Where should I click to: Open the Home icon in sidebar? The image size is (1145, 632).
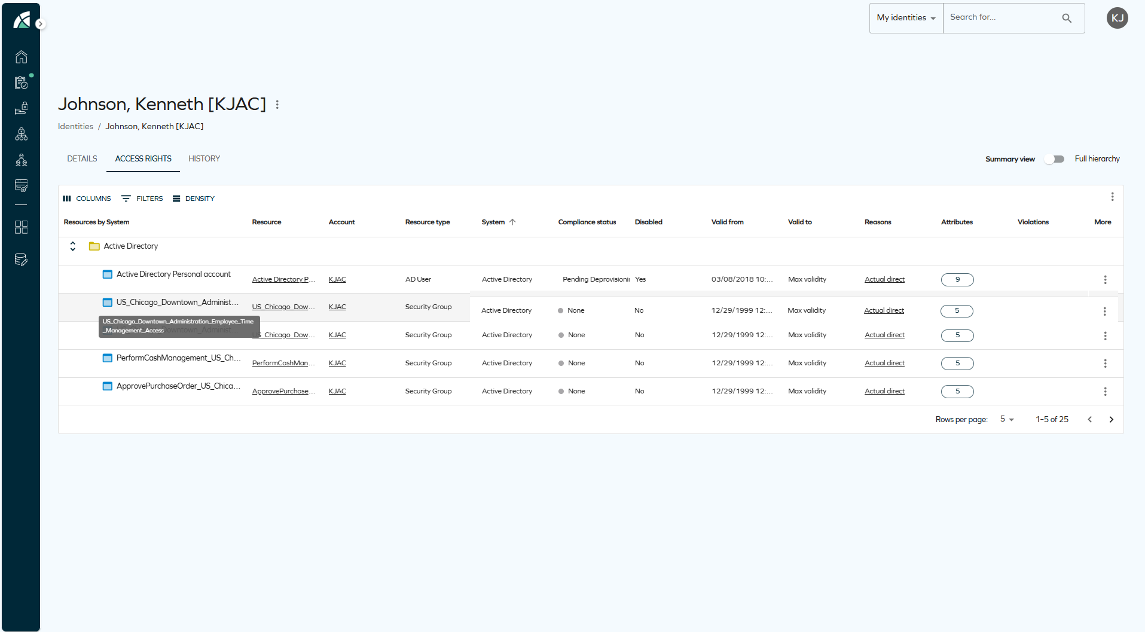tap(21, 57)
